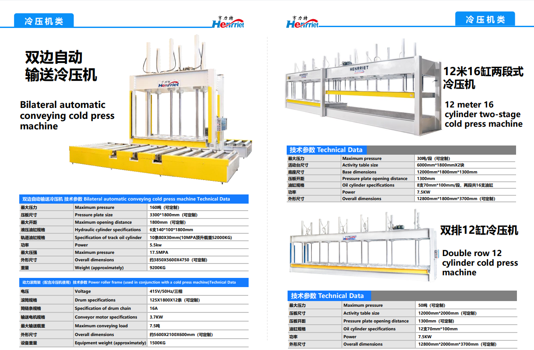This screenshot has height=350, width=534.
Task: Click the value 12000mm*1800mm*1300mm
Action: [x=447, y=172]
